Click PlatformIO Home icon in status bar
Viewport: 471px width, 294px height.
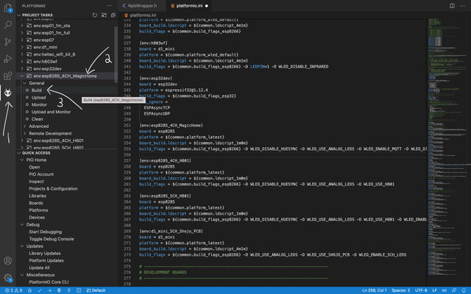point(29,290)
